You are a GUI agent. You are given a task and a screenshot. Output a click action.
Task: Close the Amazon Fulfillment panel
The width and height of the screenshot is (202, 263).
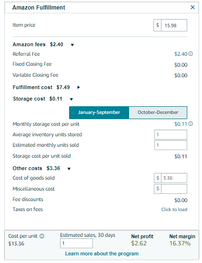[x=192, y=7]
